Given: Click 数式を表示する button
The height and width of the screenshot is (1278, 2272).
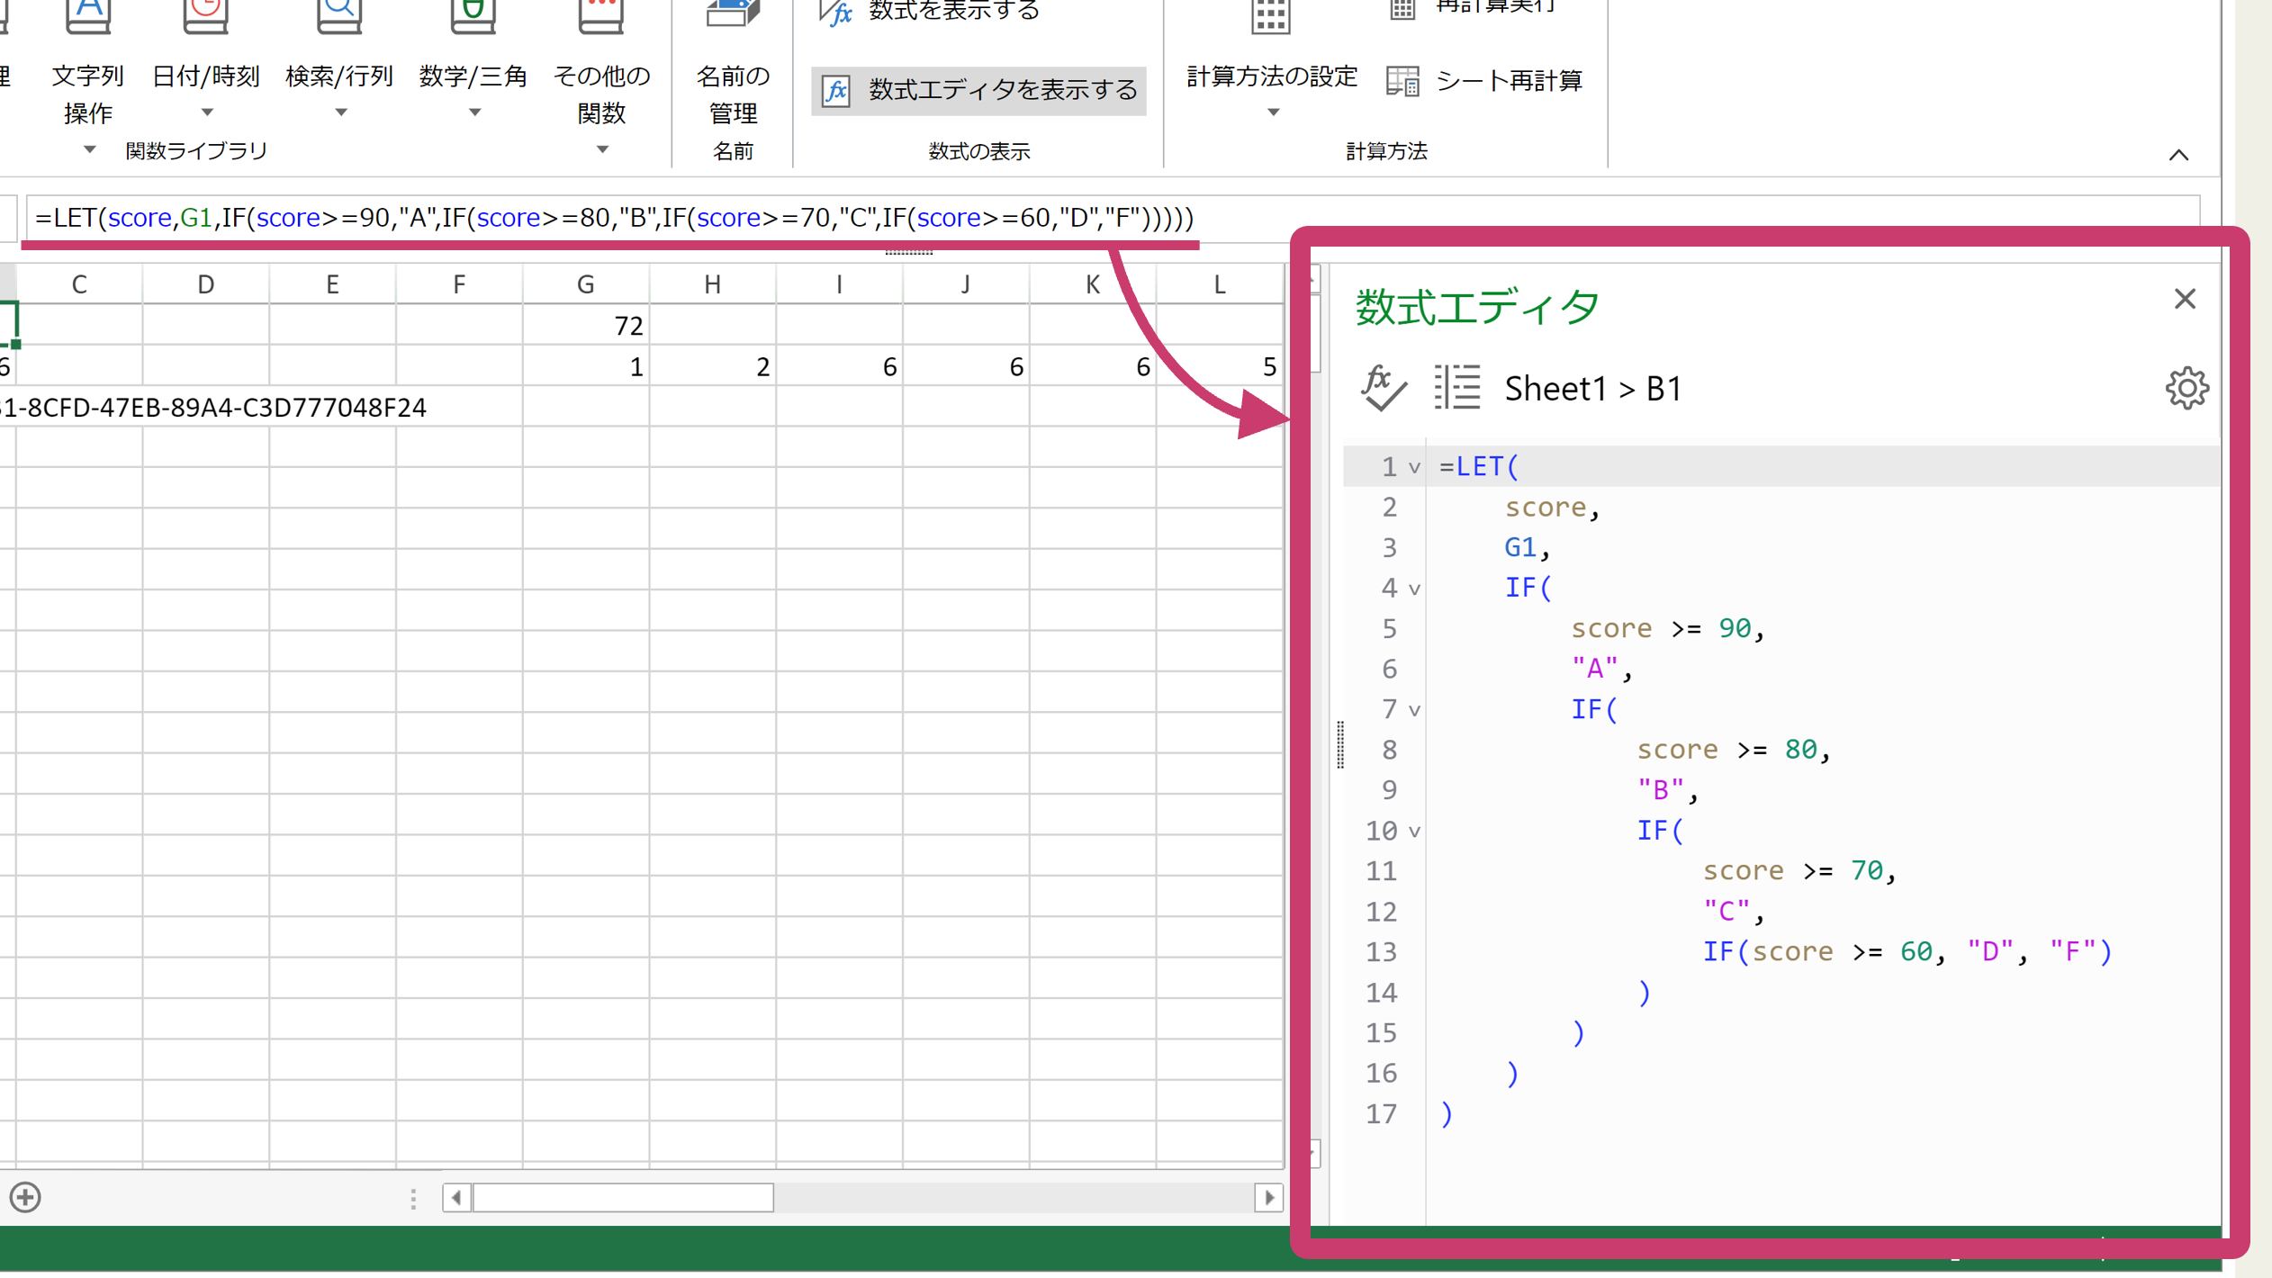Looking at the screenshot, I should (x=929, y=11).
